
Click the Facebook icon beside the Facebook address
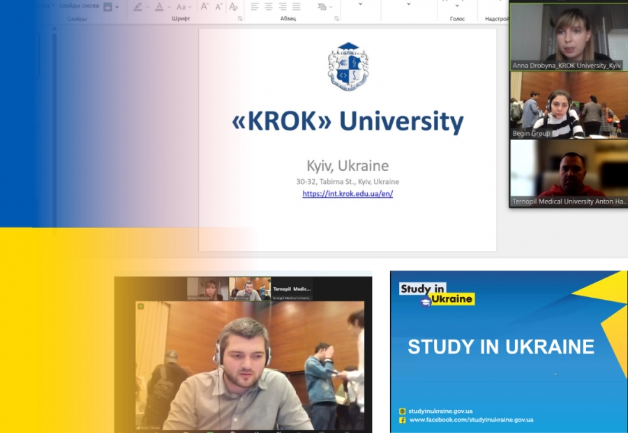(402, 420)
